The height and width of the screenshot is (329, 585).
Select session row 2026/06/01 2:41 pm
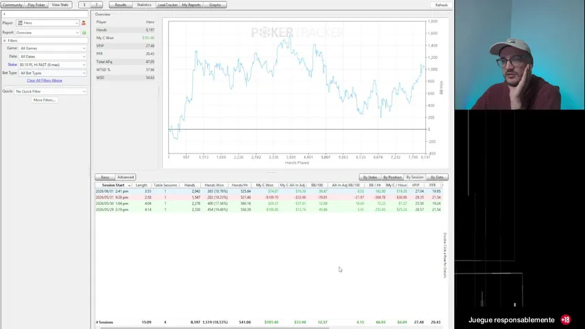pyautogui.click(x=269, y=191)
